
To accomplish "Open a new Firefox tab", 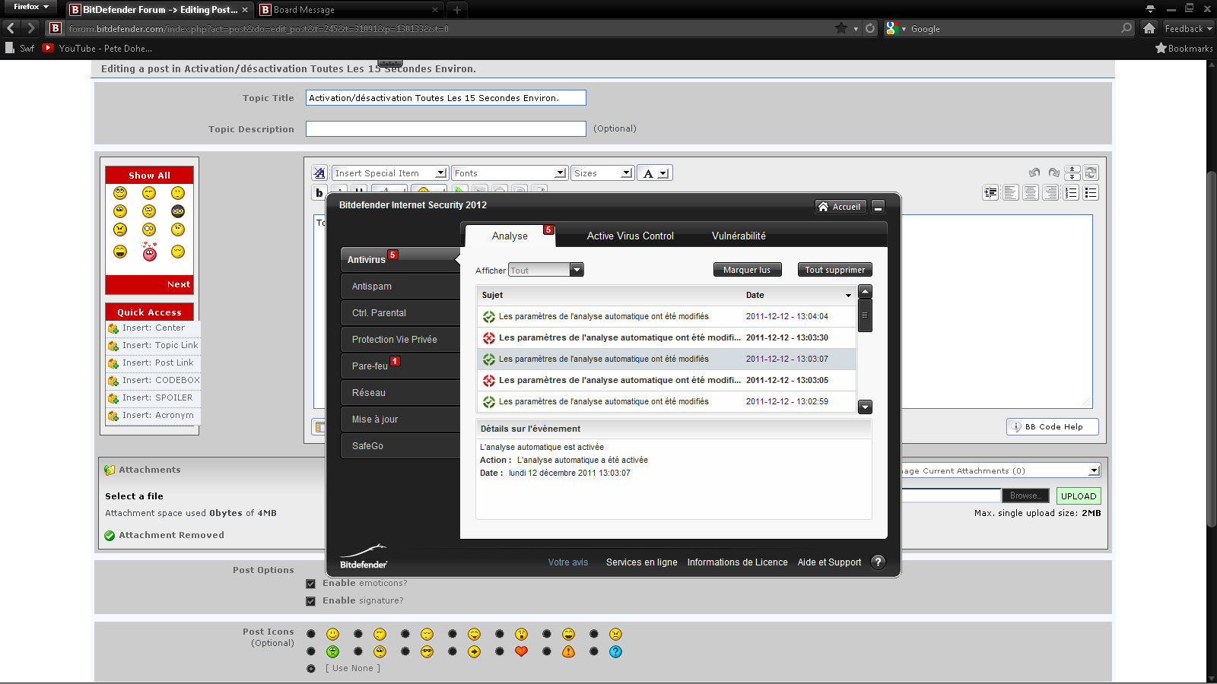I will pyautogui.click(x=457, y=10).
